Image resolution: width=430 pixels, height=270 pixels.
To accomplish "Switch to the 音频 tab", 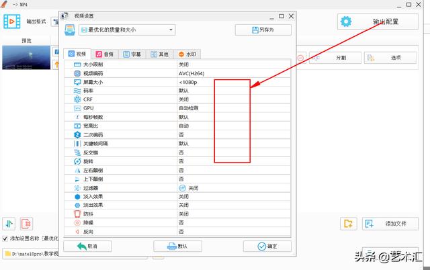I will [x=105, y=54].
